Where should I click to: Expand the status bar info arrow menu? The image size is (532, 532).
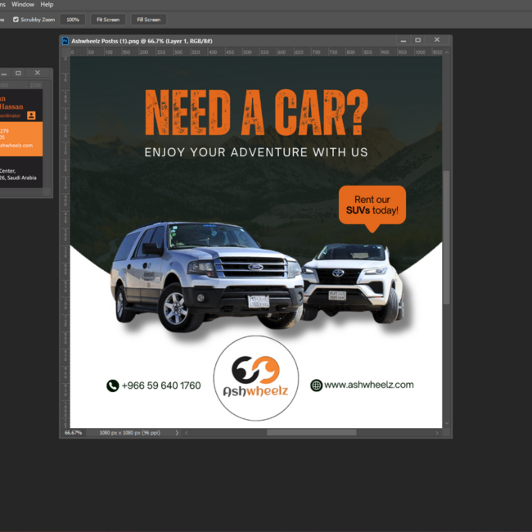[177, 433]
